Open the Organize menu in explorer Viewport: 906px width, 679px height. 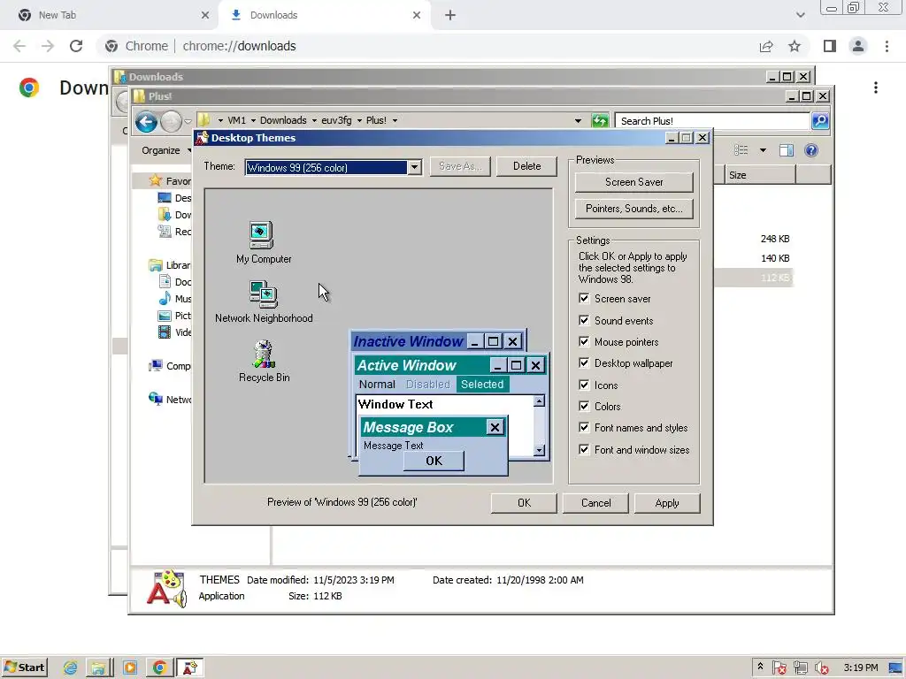point(165,150)
